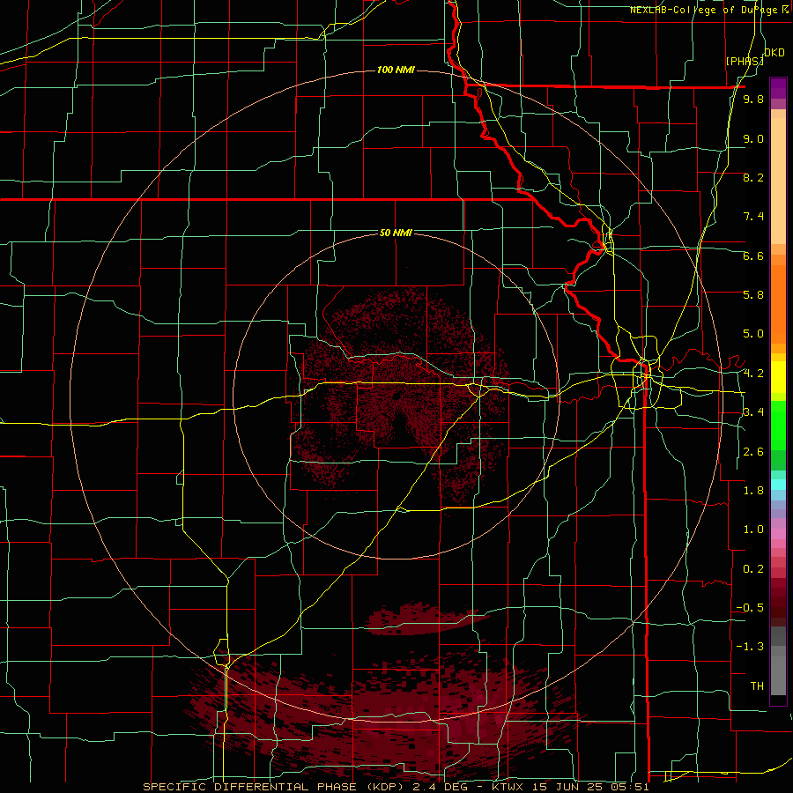This screenshot has width=793, height=793.
Task: Click the TH threshold label
Action: (x=757, y=686)
